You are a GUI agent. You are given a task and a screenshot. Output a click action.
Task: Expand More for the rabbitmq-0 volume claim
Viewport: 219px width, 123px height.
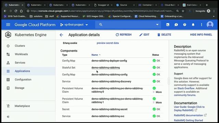pyautogui.click(x=157, y=92)
